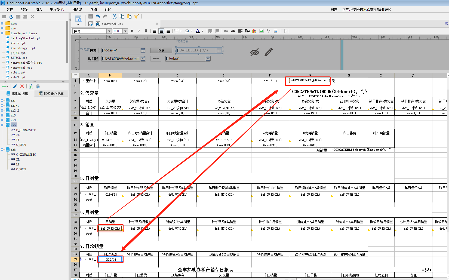The height and width of the screenshot is (280, 449).
Task: Toggle parameter pane visibility eye icon
Action: tap(254, 52)
